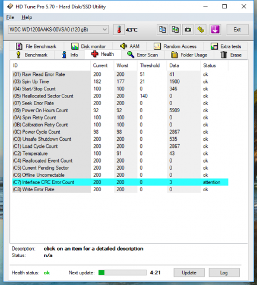Click the Current column header
The width and height of the screenshot is (257, 285).
[102, 65]
